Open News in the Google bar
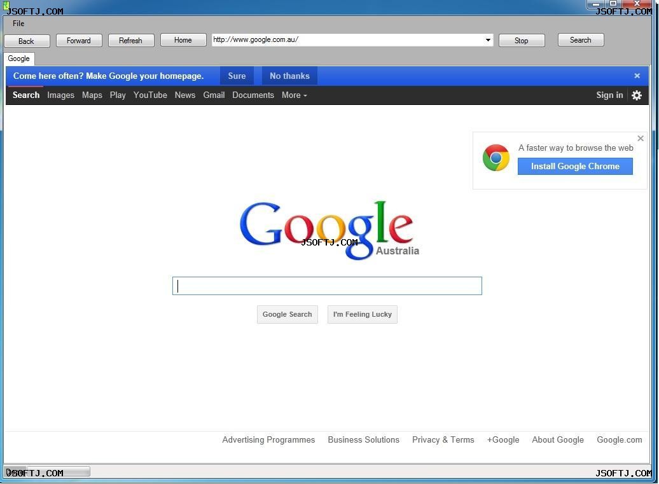This screenshot has width=659, height=484. click(185, 95)
